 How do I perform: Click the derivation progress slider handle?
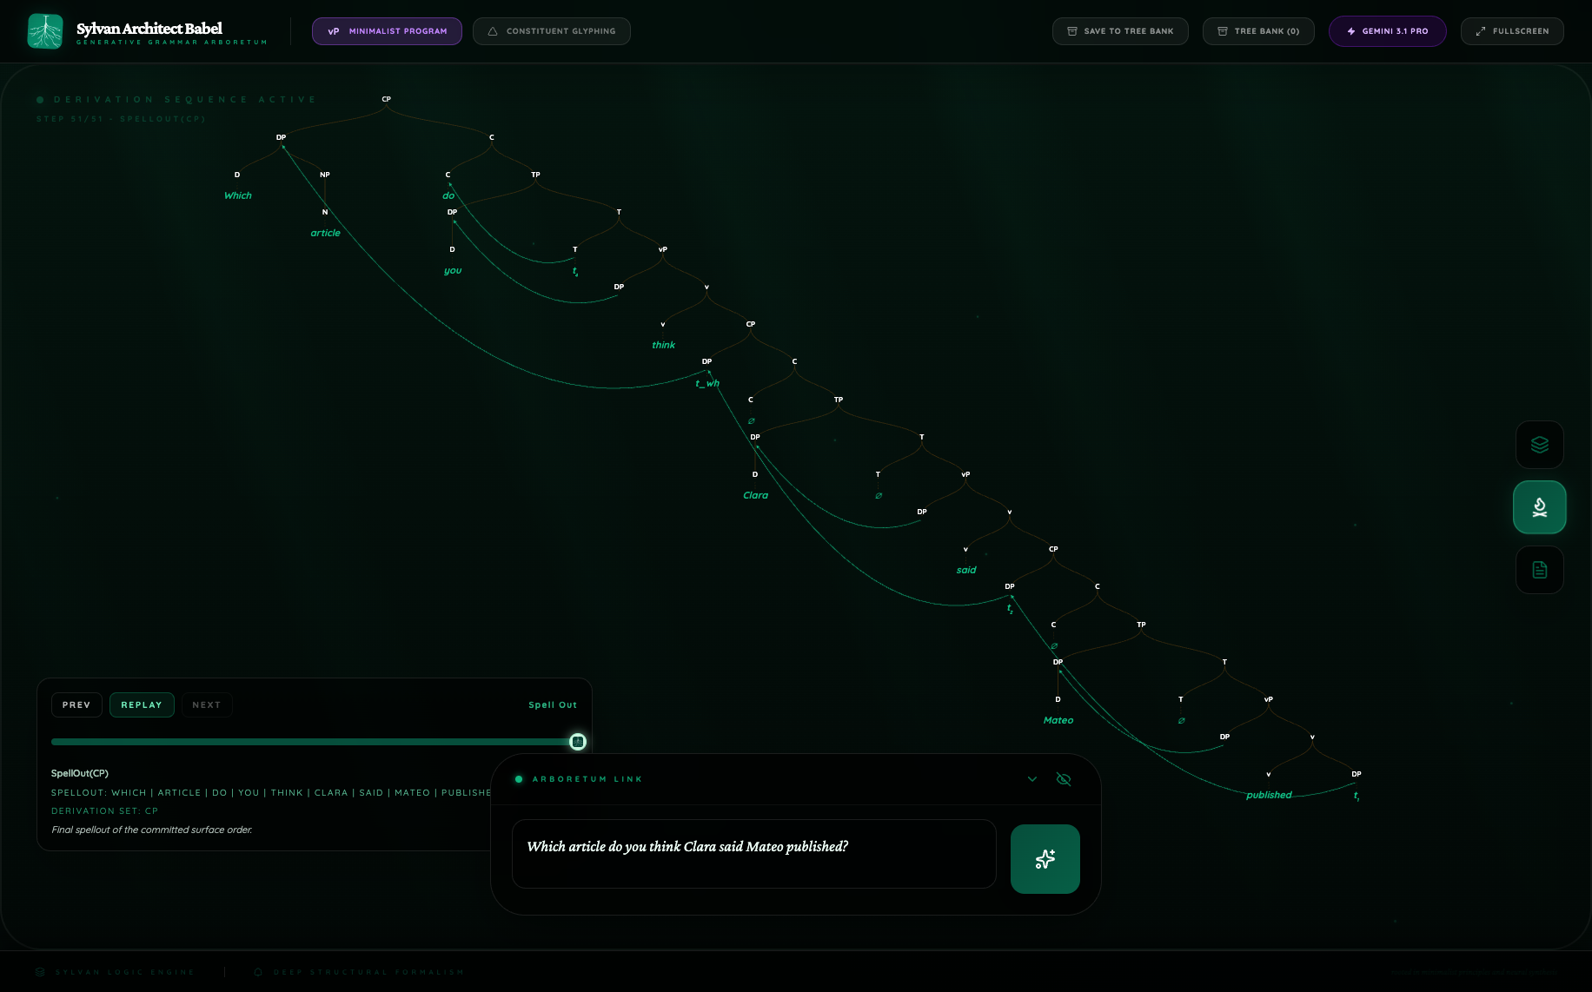tap(577, 742)
